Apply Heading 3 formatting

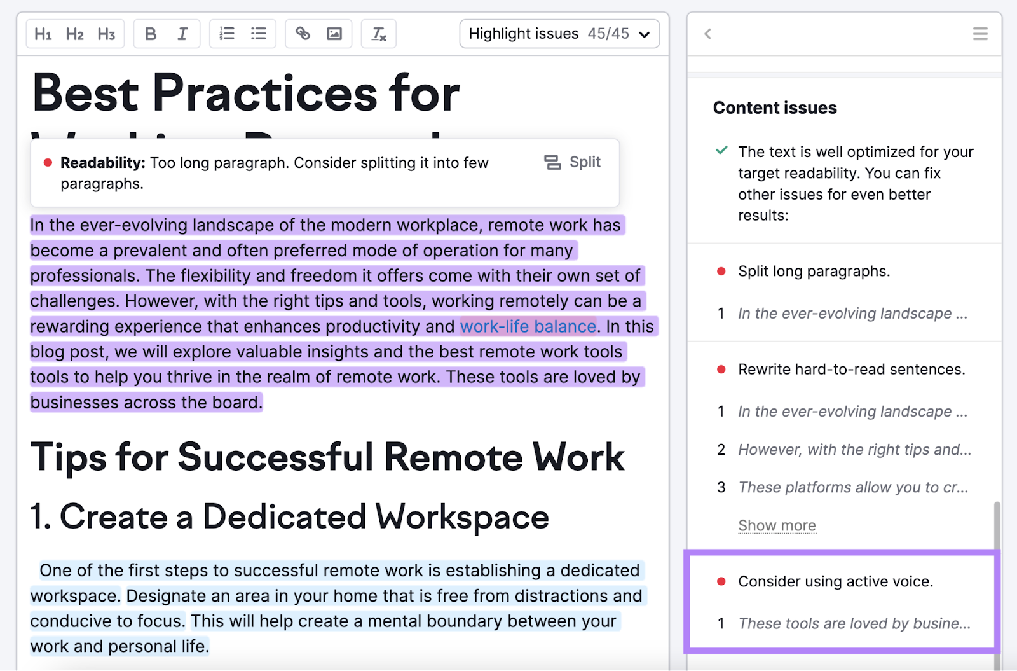106,34
